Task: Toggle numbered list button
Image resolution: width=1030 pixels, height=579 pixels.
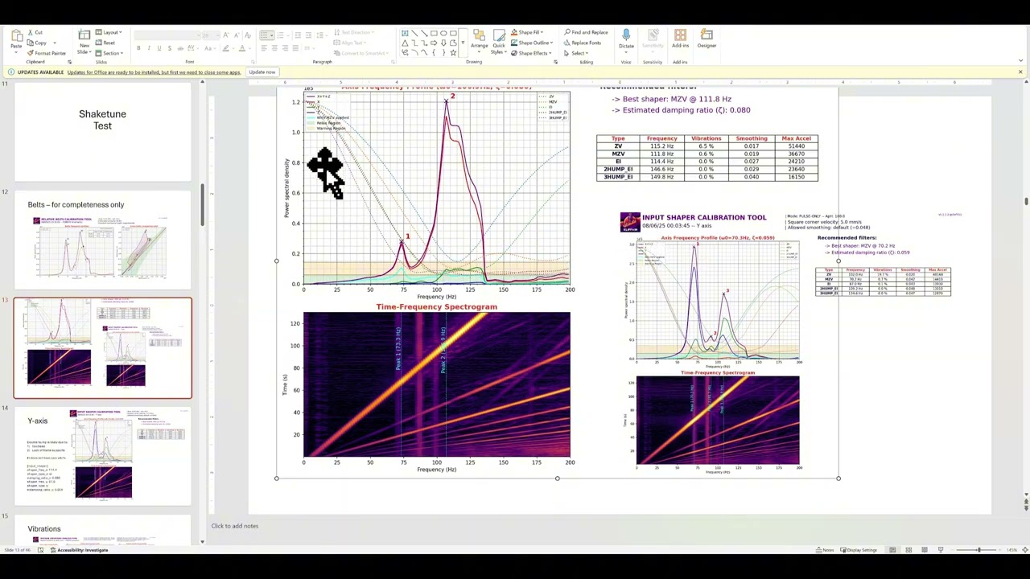Action: [x=281, y=35]
